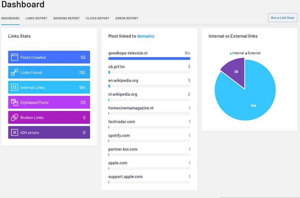Go to the Error Report tab
The width and height of the screenshot is (300, 198).
click(127, 18)
